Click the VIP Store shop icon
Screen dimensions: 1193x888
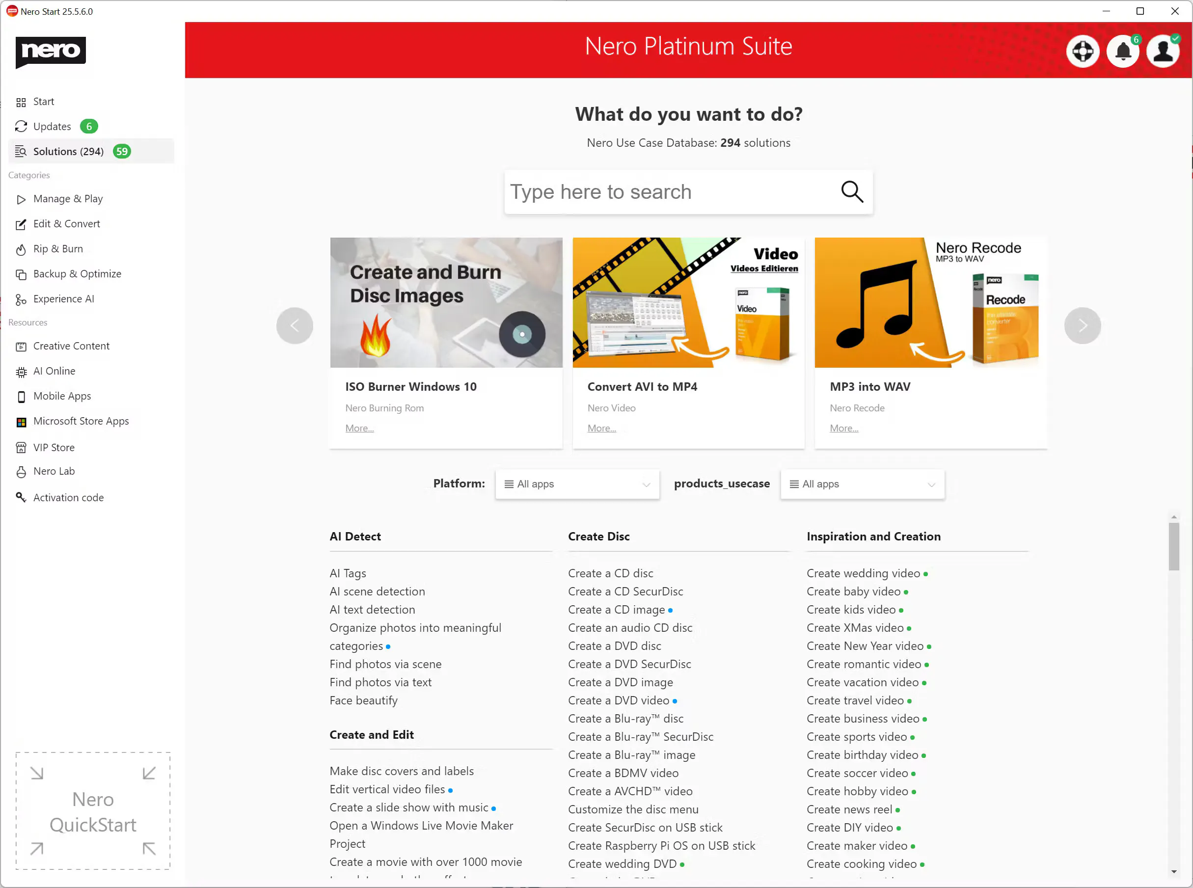pos(21,448)
